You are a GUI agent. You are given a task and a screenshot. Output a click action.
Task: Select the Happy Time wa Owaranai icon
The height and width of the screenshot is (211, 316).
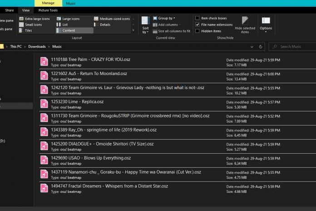[44, 174]
